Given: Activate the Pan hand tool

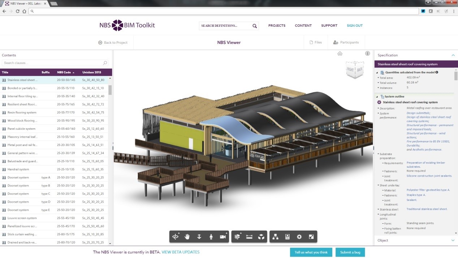Looking at the screenshot, I should tap(187, 236).
